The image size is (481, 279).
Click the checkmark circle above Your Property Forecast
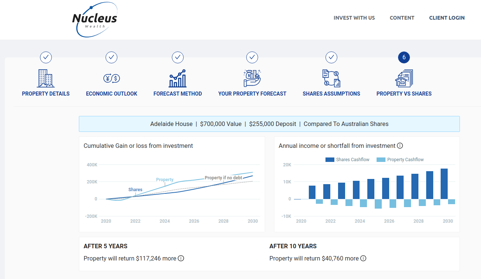[252, 57]
